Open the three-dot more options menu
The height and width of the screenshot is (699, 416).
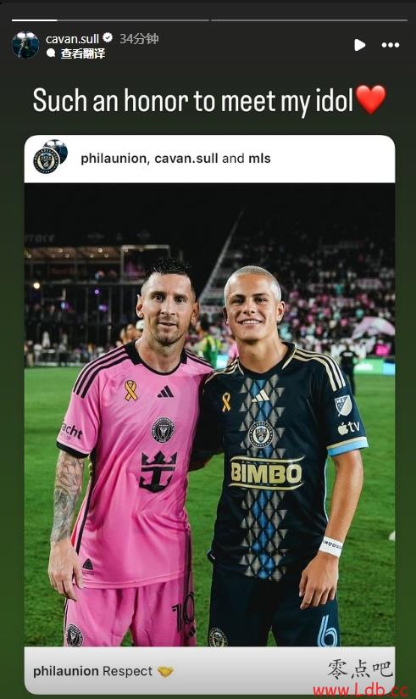click(391, 45)
